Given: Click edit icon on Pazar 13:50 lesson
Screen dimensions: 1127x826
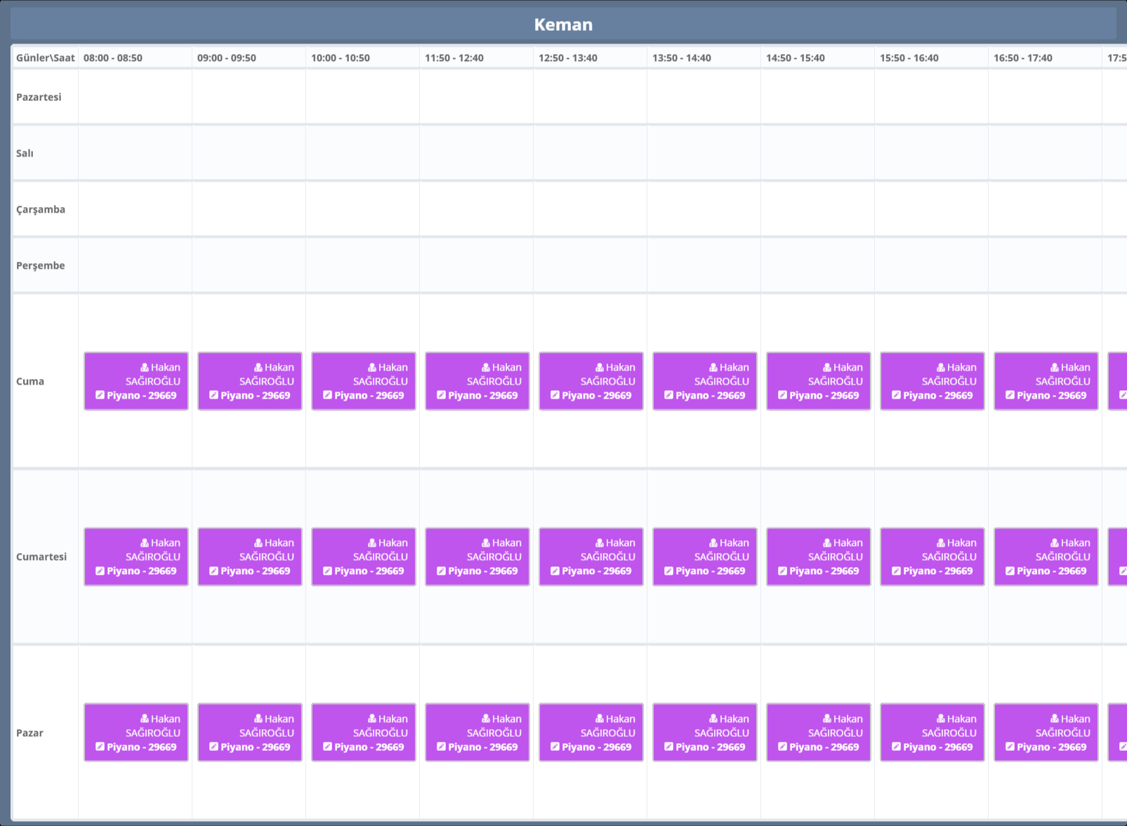Looking at the screenshot, I should point(669,747).
